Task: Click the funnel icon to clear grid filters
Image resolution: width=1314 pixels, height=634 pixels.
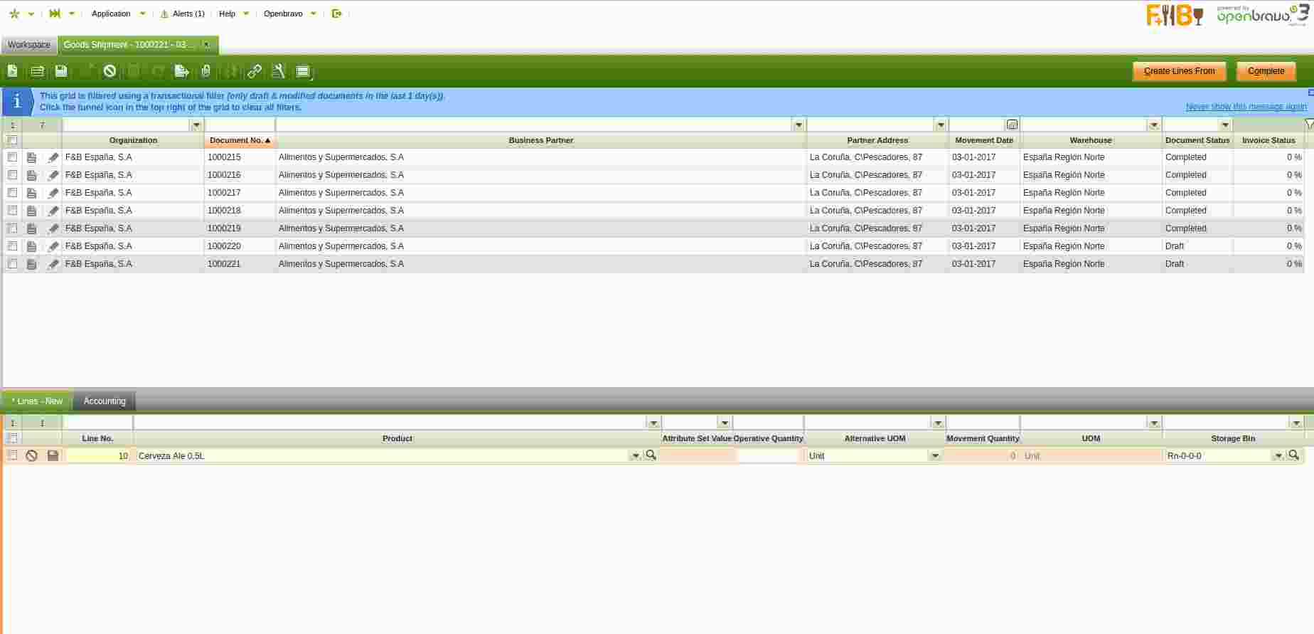Action: pyautogui.click(x=1309, y=125)
